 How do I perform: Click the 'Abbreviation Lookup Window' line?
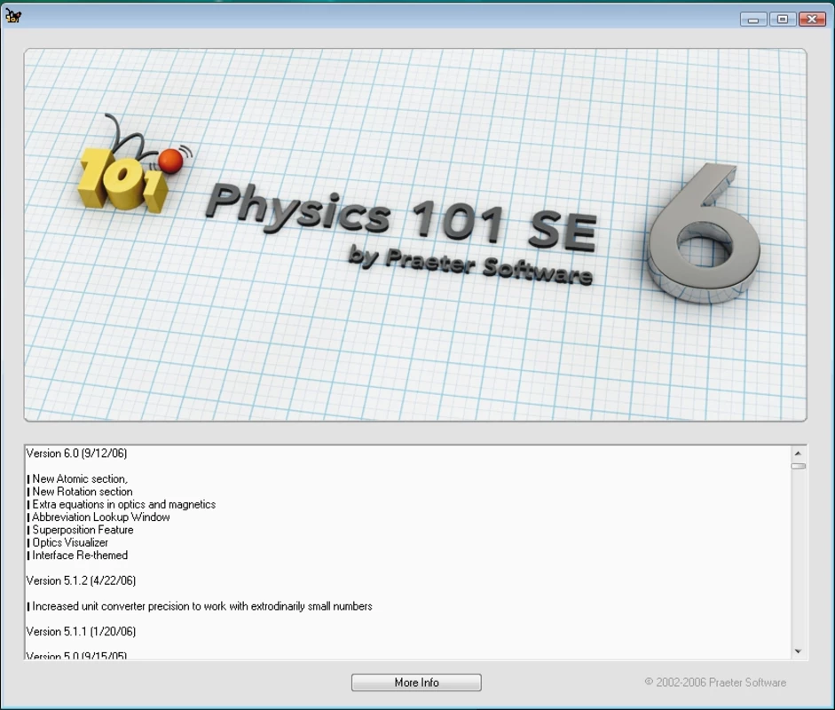[100, 517]
